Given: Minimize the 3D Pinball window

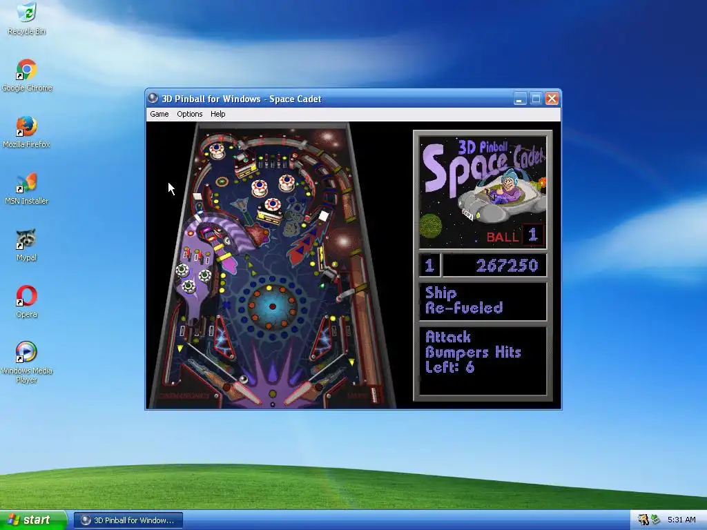Looking at the screenshot, I should click(520, 99).
